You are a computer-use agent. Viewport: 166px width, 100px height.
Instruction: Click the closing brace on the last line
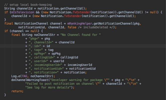5,95
